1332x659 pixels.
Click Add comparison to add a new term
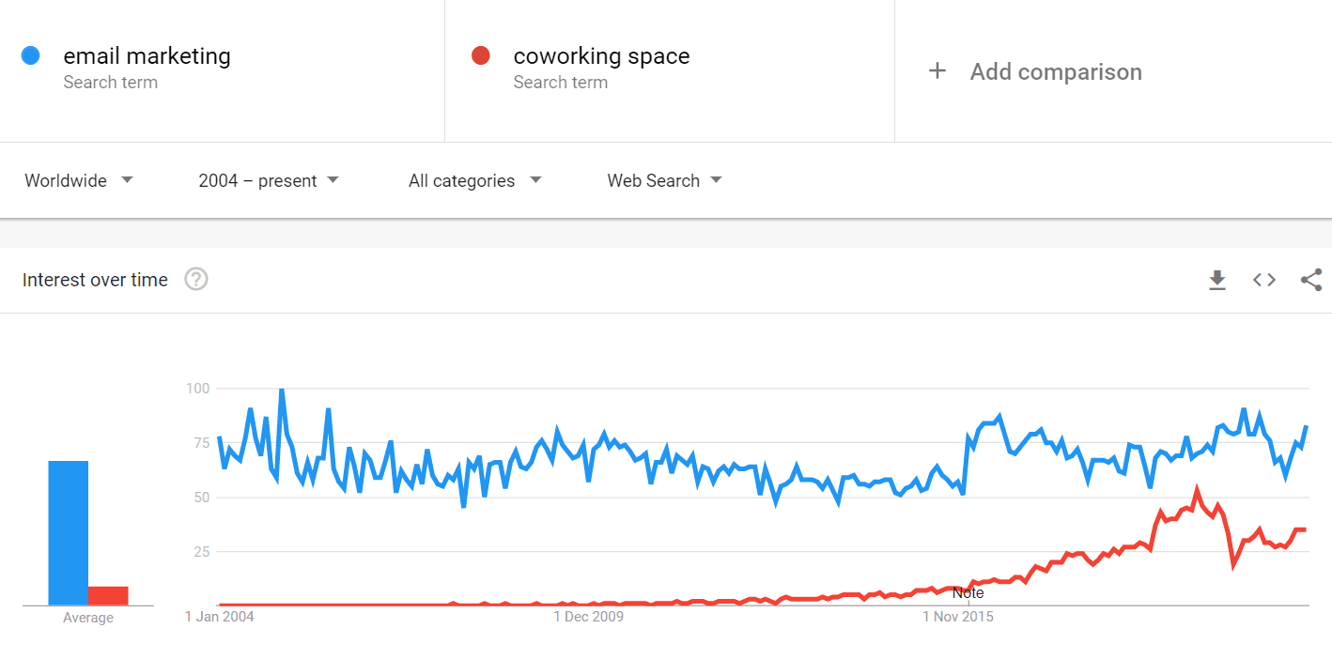tap(1056, 71)
